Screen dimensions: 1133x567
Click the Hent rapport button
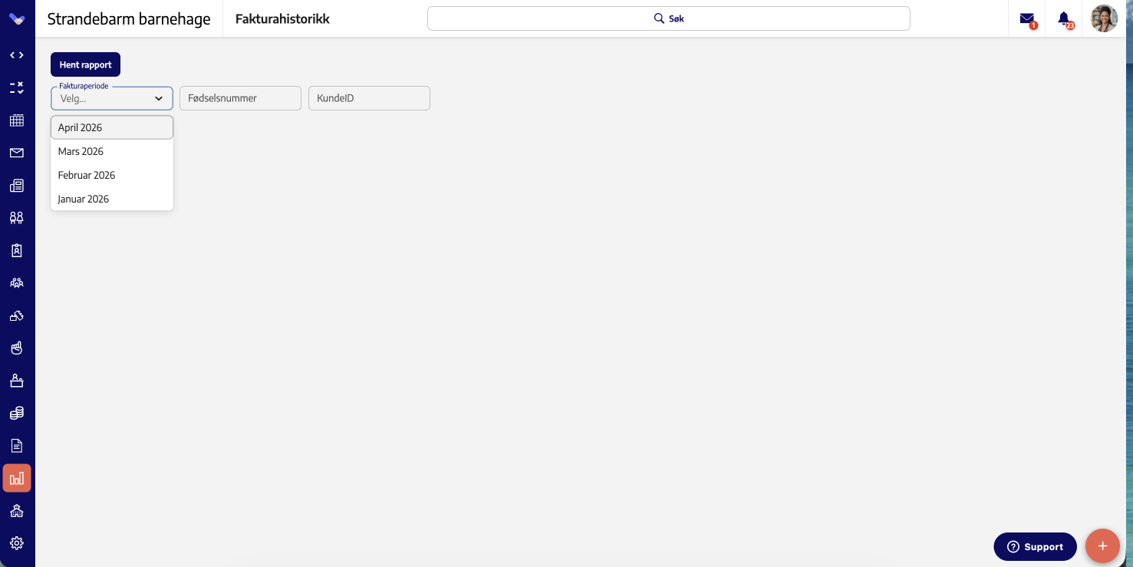pyautogui.click(x=86, y=64)
